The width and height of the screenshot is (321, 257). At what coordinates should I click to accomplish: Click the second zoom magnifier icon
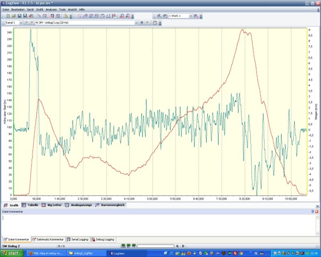[128, 16]
